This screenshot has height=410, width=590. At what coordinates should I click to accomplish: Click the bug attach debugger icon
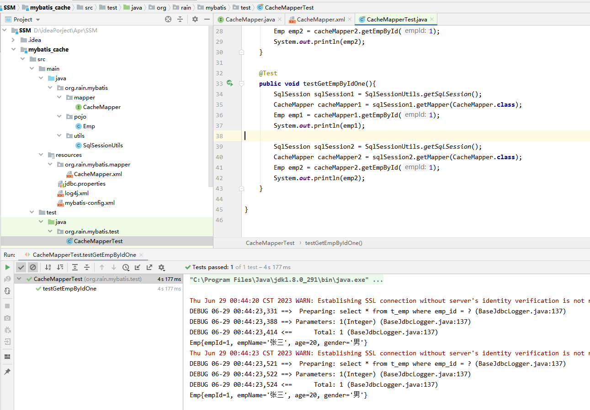click(x=7, y=330)
